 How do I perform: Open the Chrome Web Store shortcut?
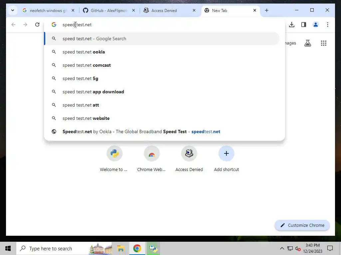click(152, 159)
